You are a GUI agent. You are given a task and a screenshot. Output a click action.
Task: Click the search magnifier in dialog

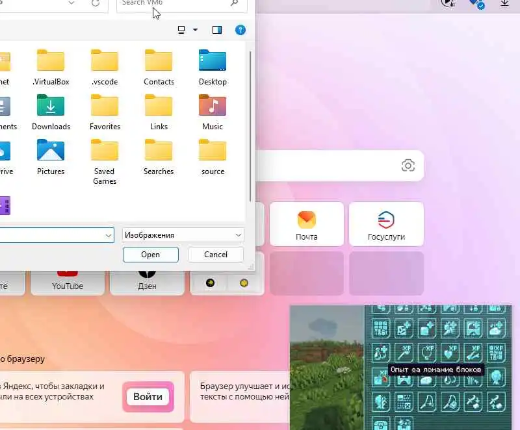click(x=235, y=3)
